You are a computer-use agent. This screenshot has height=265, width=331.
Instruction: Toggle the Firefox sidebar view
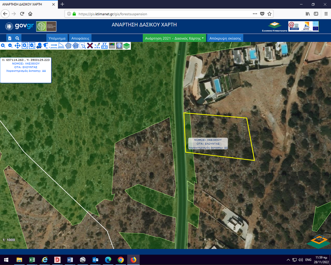(316, 14)
